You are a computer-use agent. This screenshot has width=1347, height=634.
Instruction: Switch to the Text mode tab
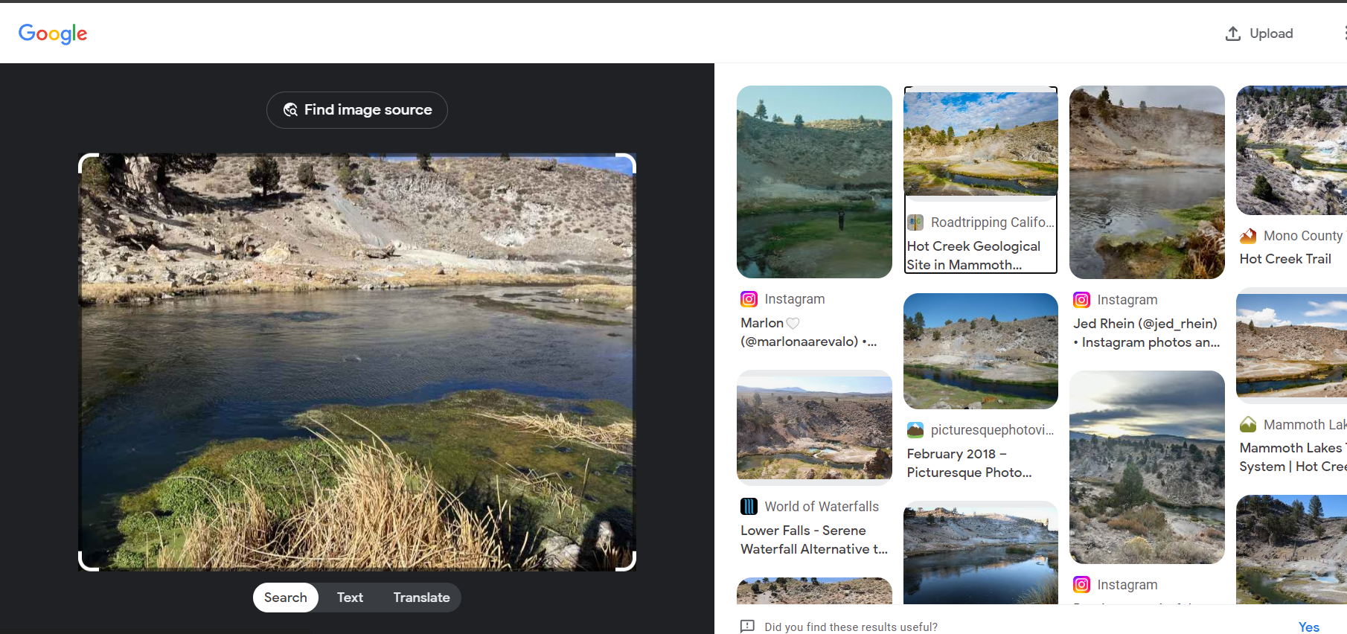click(x=350, y=598)
